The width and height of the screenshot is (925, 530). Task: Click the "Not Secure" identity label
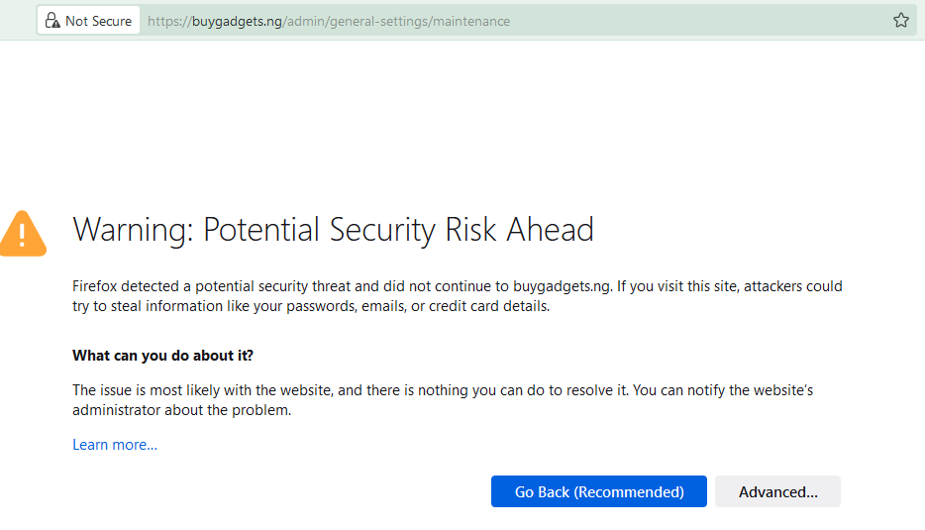98,21
